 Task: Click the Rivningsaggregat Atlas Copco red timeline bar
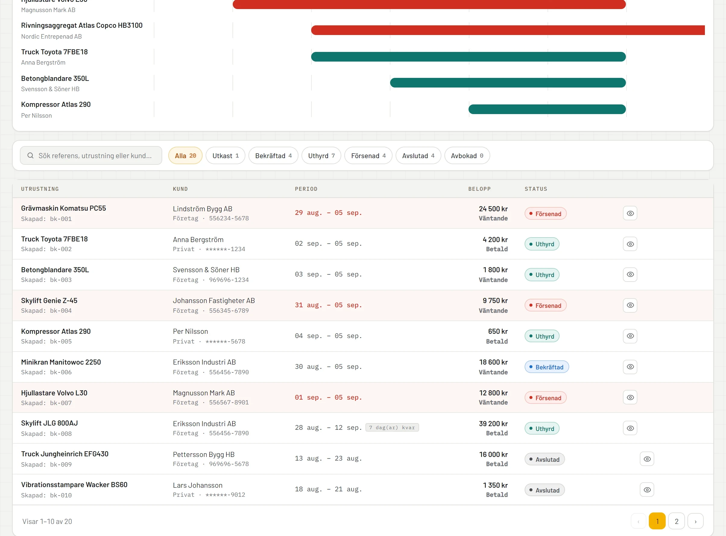click(x=508, y=30)
